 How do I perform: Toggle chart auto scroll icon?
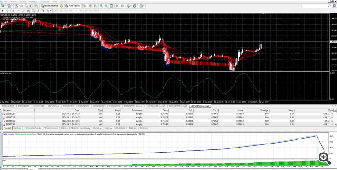coord(117,6)
